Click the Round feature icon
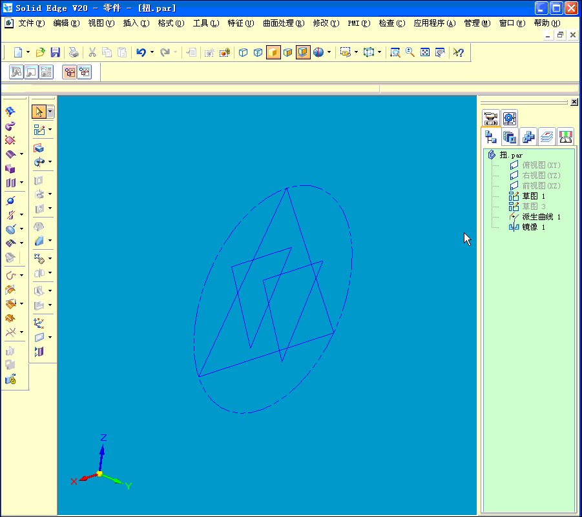The height and width of the screenshot is (517, 582). tap(39, 241)
